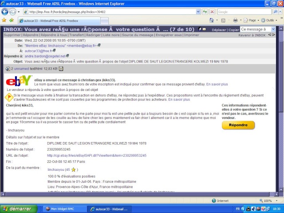Open the Outils tools menu
Viewport: 284px width, 213px height.
pyautogui.click(x=269, y=20)
